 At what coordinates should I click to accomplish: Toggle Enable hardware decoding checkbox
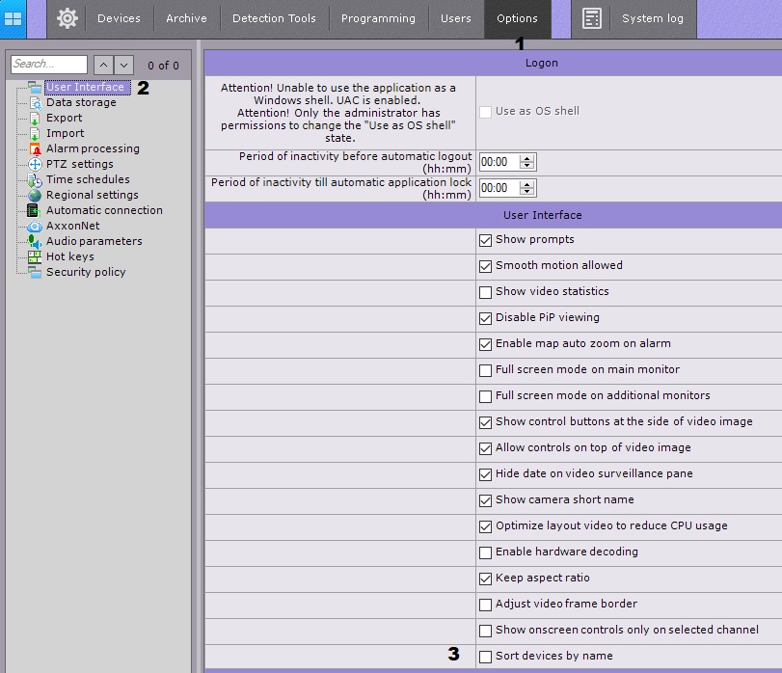pos(486,552)
